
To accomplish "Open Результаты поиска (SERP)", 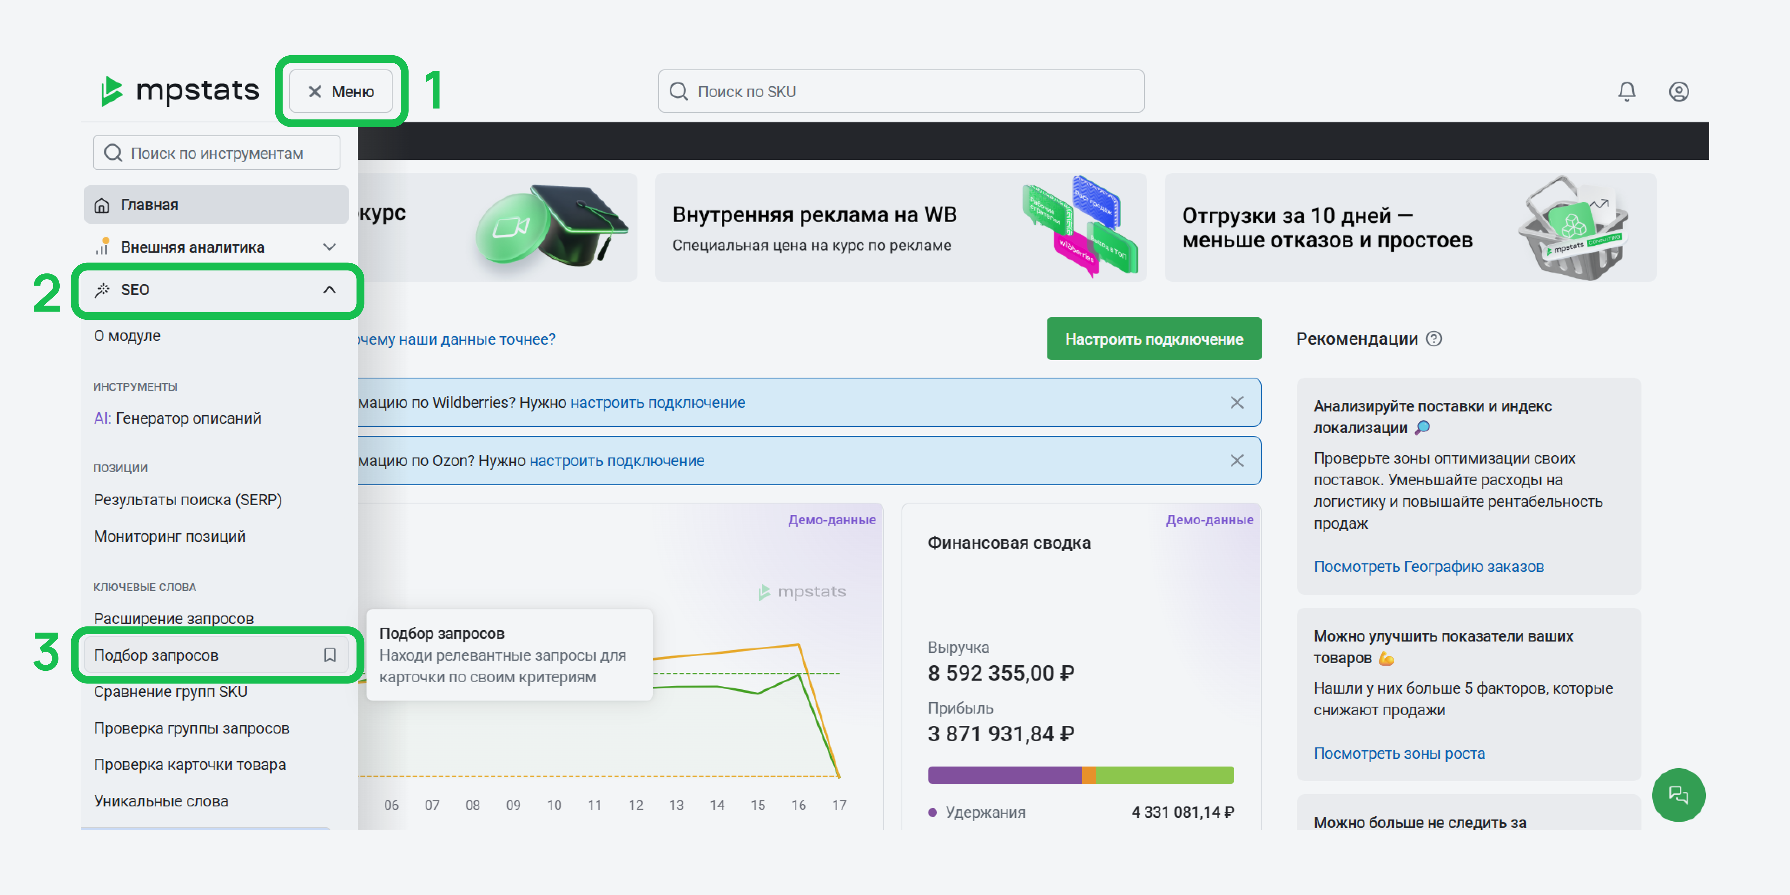I will [x=188, y=500].
